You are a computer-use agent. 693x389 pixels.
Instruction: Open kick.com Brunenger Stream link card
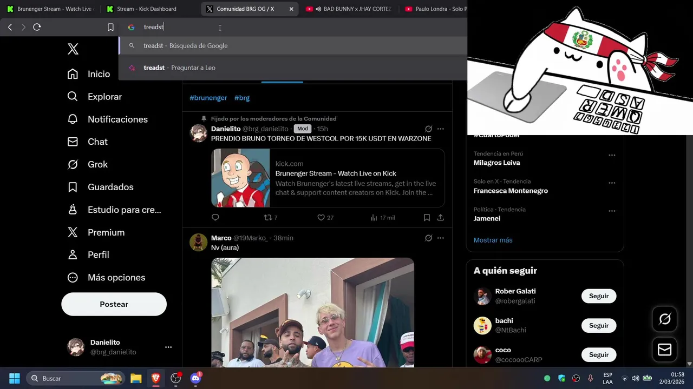click(328, 178)
